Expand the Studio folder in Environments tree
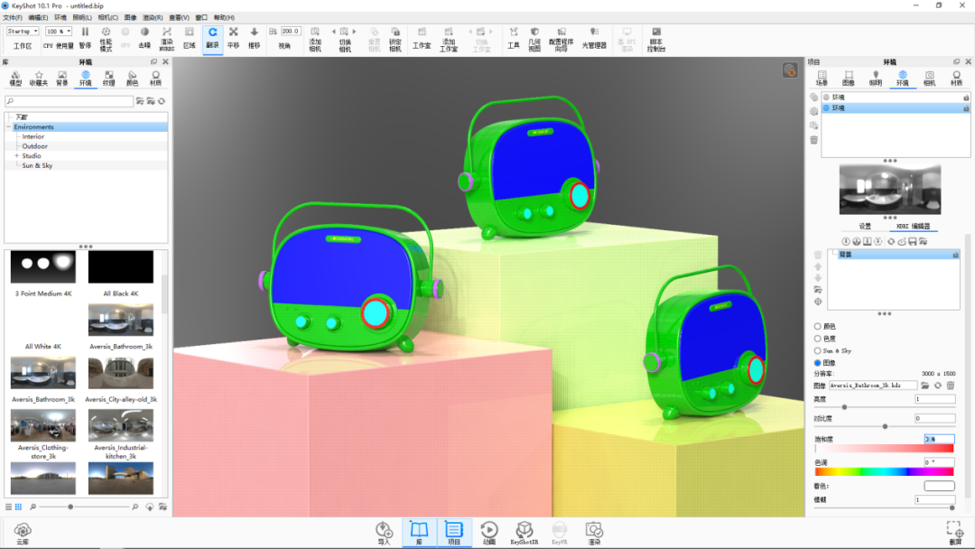The image size is (975, 549). point(17,156)
